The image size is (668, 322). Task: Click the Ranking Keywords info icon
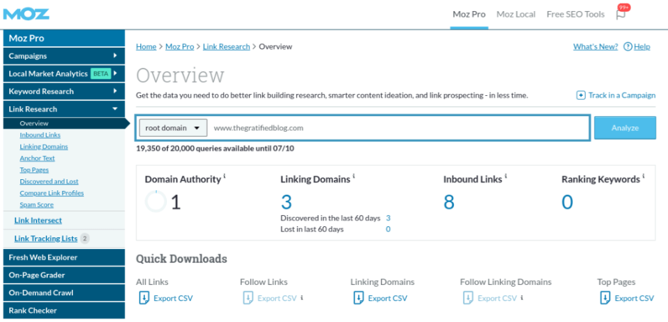[x=643, y=176]
